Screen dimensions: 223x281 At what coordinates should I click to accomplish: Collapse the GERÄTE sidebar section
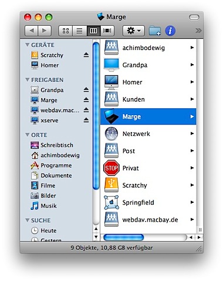click(x=28, y=45)
